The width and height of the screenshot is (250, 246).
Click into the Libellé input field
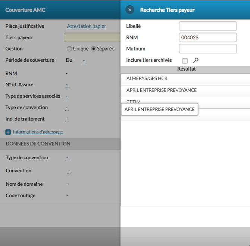point(207,26)
